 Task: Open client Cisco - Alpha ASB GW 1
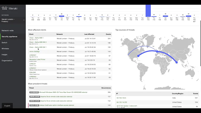[x=38, y=47]
